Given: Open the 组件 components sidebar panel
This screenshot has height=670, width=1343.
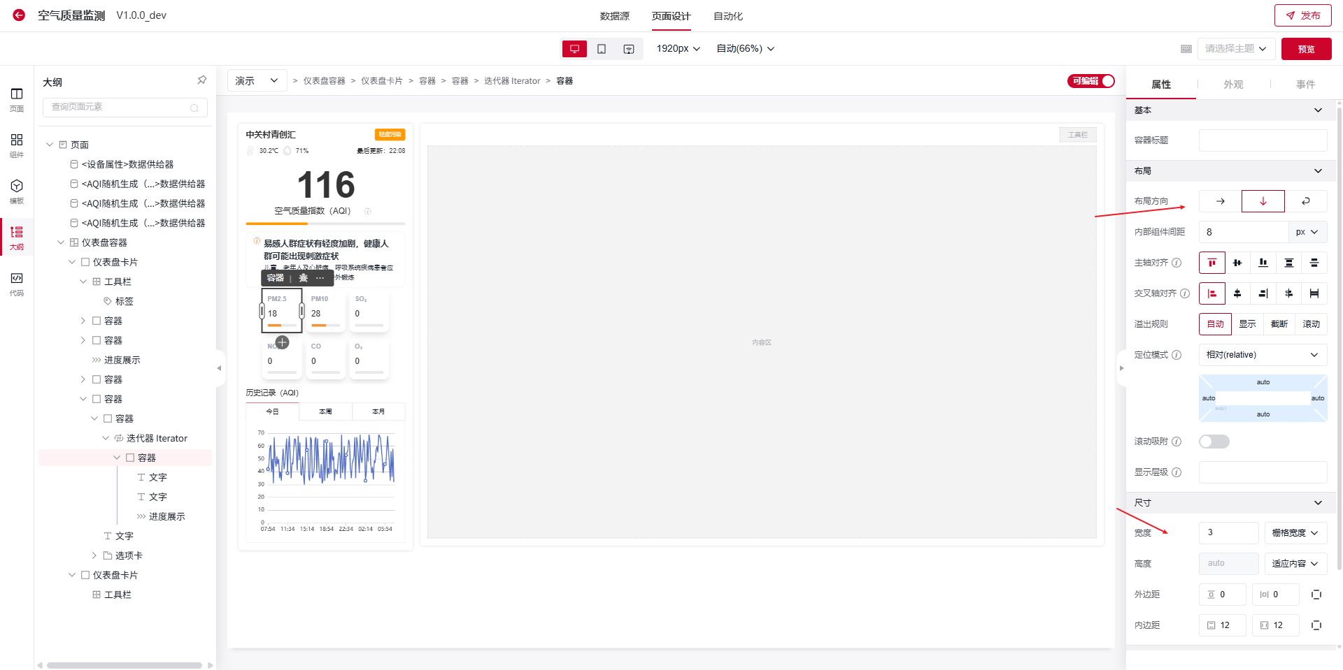Looking at the screenshot, I should [17, 145].
